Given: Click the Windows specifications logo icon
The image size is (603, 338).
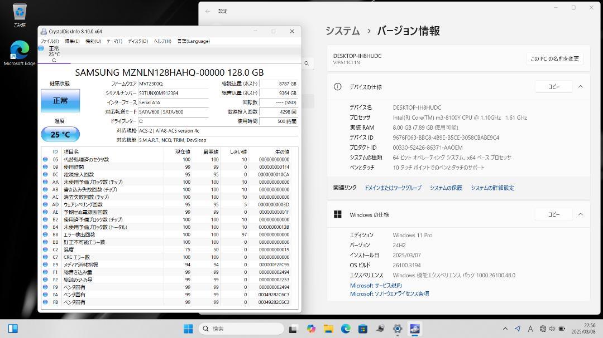Looking at the screenshot, I should click(x=338, y=214).
